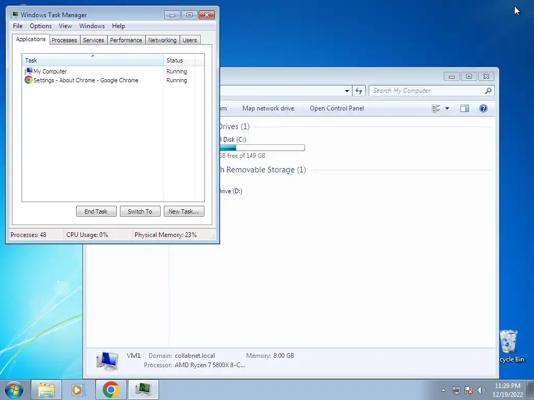This screenshot has width=534, height=400.
Task: Close the My Computer Explorer window
Action: point(487,77)
